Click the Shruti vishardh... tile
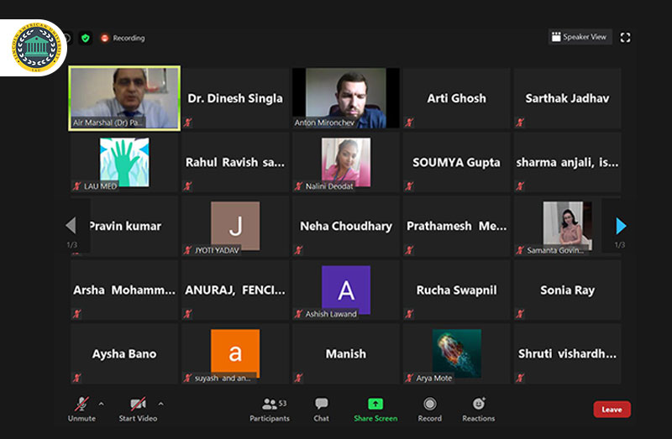This screenshot has height=439, width=672. (568, 353)
